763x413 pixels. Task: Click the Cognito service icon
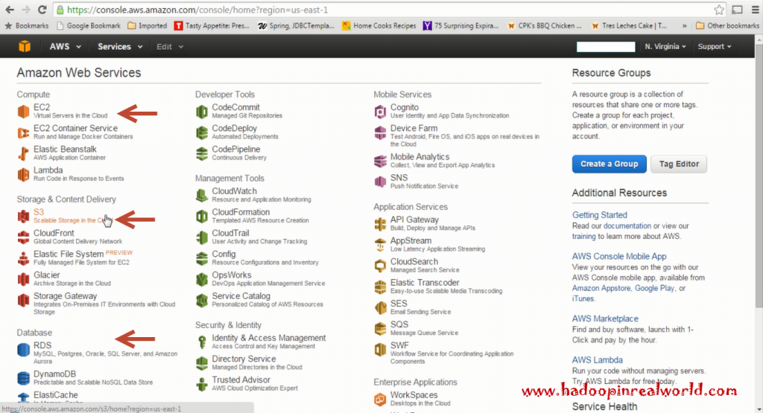(381, 112)
